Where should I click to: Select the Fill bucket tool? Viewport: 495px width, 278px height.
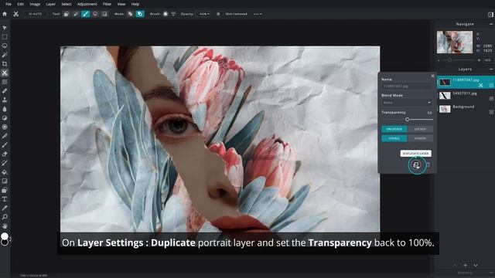(x=5, y=172)
